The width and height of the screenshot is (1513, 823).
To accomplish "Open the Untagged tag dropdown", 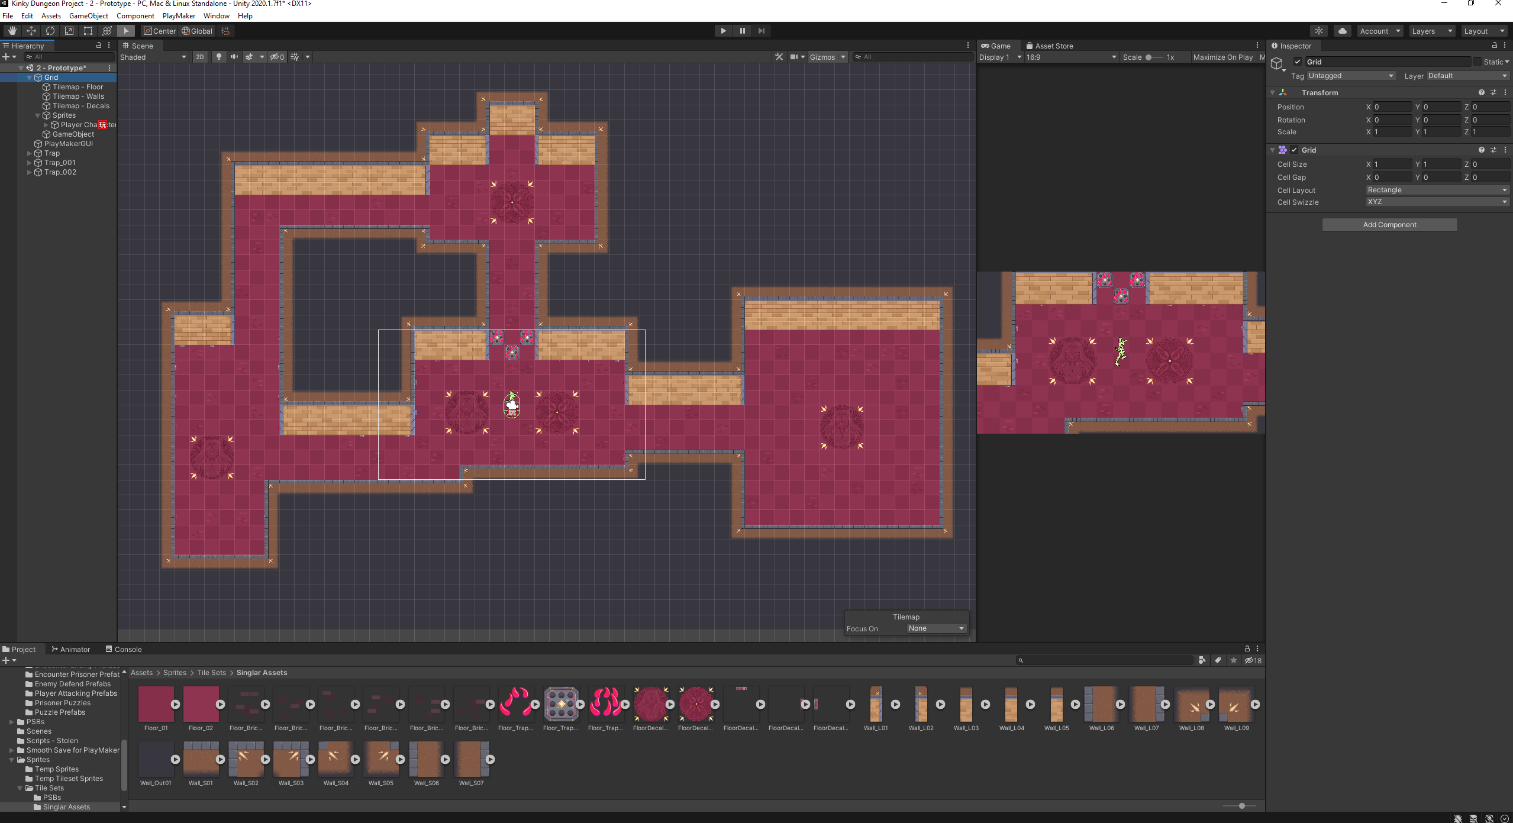I will (1351, 75).
